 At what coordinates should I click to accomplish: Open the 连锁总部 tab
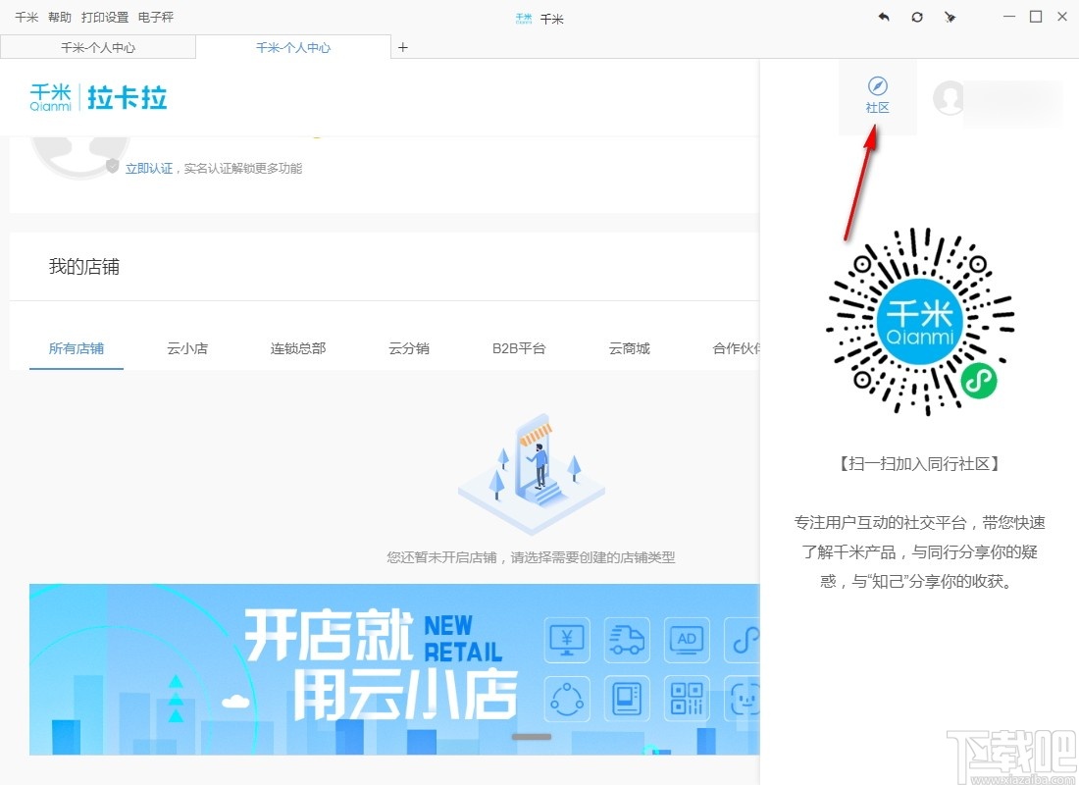pyautogui.click(x=298, y=347)
